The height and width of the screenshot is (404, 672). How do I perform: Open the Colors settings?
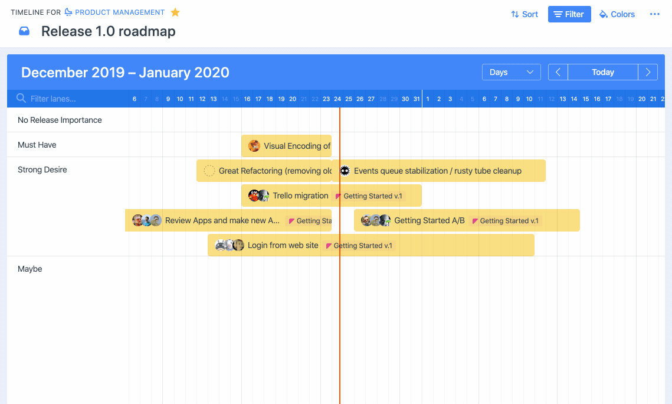pyautogui.click(x=617, y=14)
